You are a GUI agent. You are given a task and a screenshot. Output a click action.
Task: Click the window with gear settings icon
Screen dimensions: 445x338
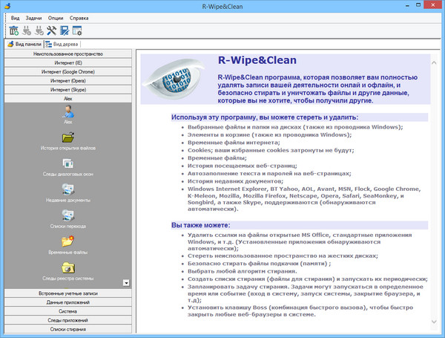[x=77, y=30]
